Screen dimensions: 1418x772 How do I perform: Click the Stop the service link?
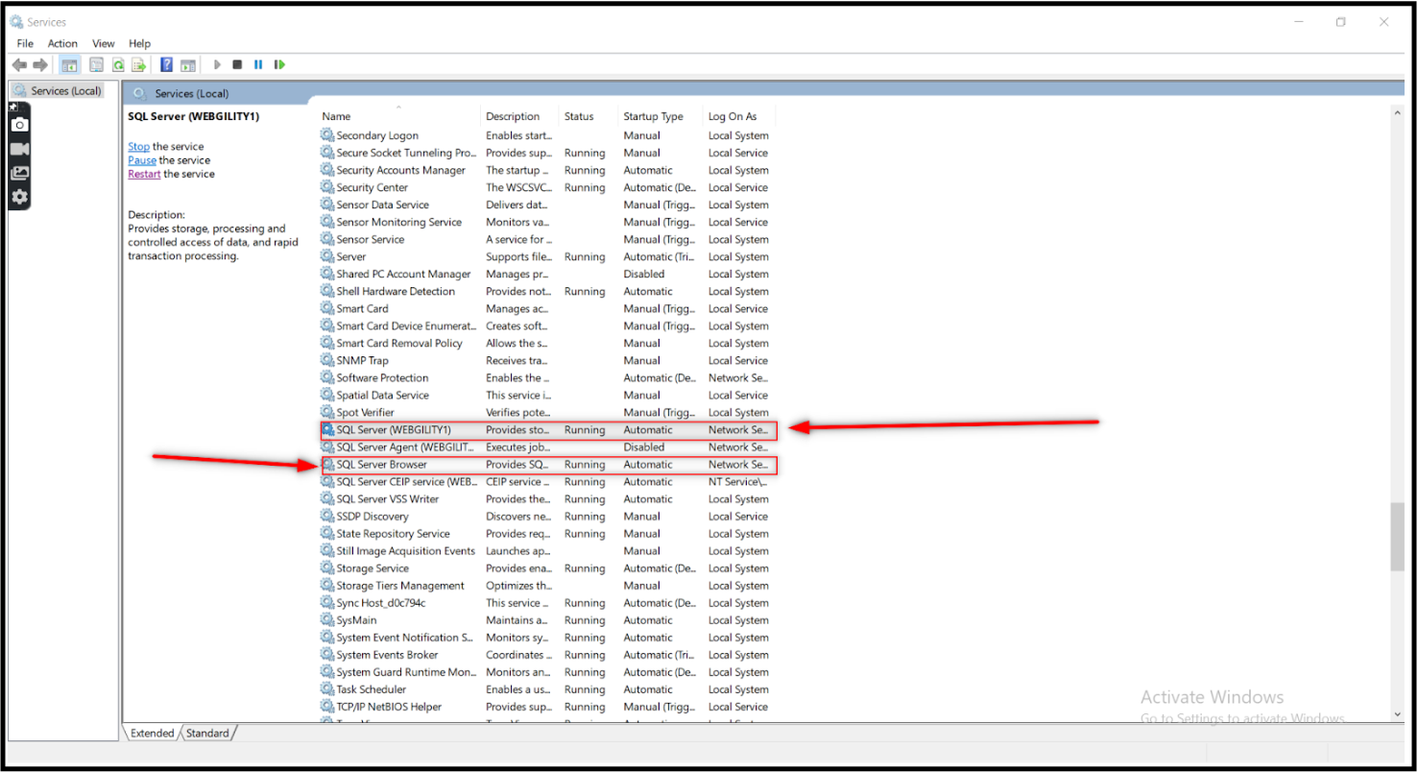coord(139,147)
